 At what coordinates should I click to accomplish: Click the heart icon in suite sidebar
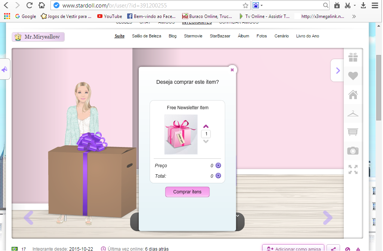pyautogui.click(x=353, y=76)
